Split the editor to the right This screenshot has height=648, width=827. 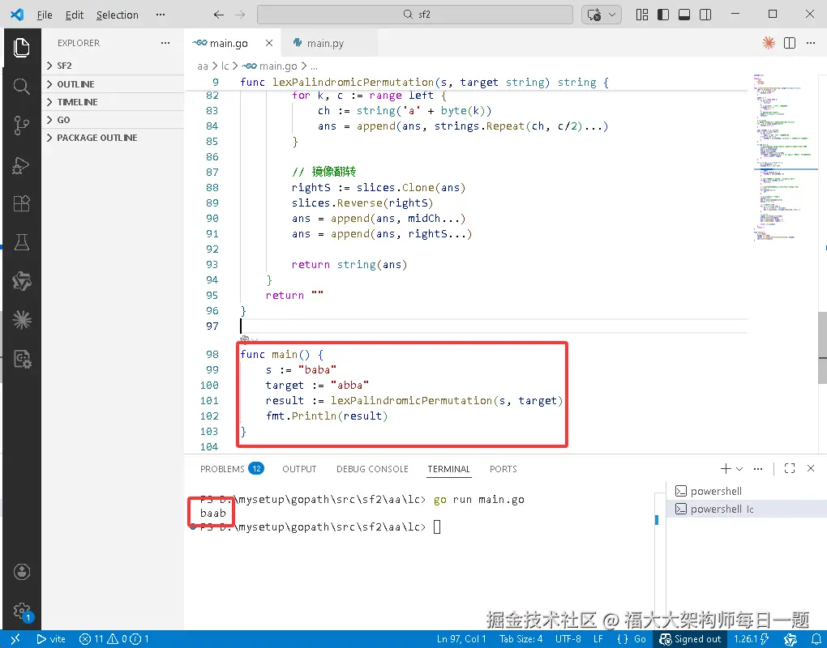(x=790, y=43)
